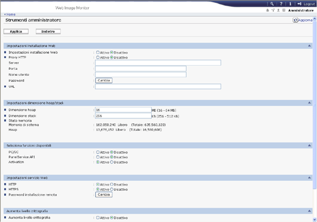Click Cambia for Password installazione remota
This screenshot has width=317, height=222.
coord(103,194)
